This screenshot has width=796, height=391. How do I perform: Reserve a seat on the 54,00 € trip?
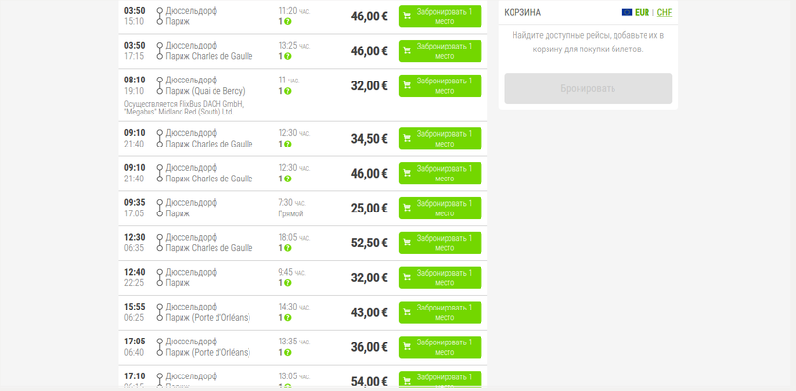pyautogui.click(x=440, y=378)
